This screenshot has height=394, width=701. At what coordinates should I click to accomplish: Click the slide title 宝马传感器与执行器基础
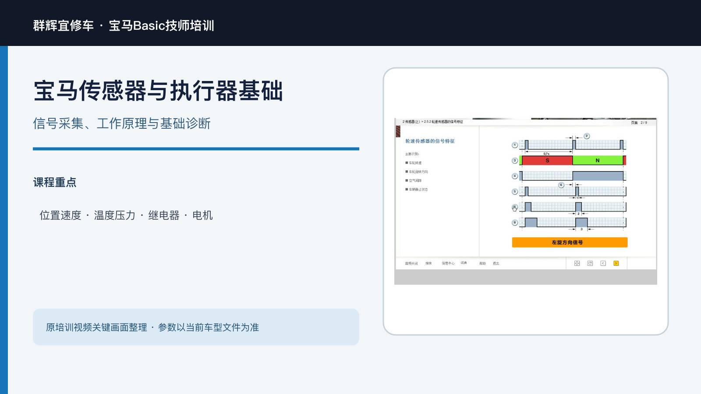pyautogui.click(x=158, y=91)
